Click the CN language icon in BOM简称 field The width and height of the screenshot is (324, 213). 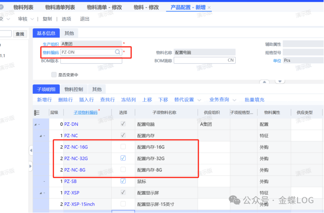(231, 61)
